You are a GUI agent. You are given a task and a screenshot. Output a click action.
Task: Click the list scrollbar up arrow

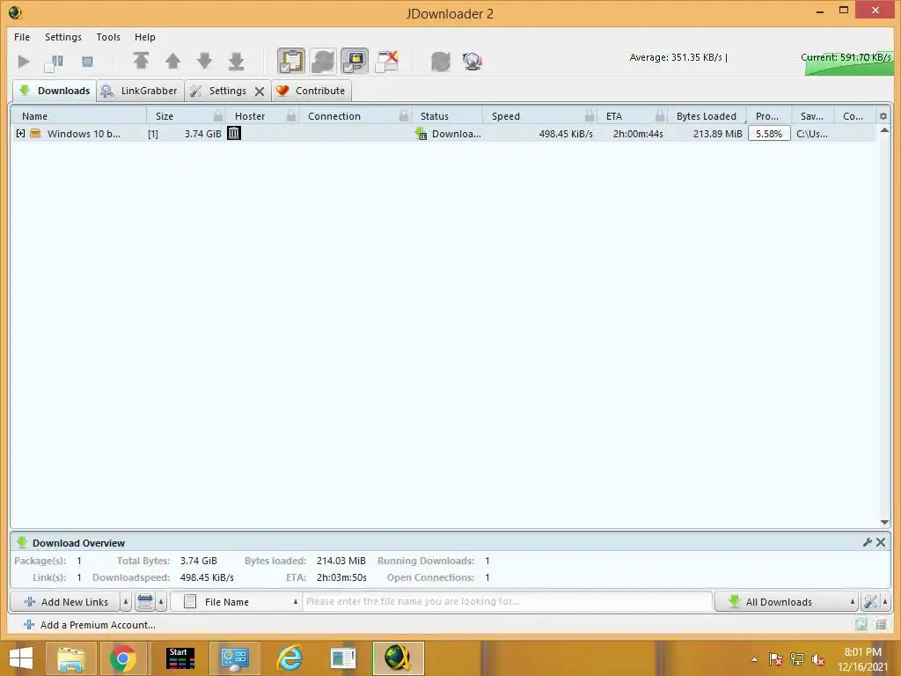884,130
